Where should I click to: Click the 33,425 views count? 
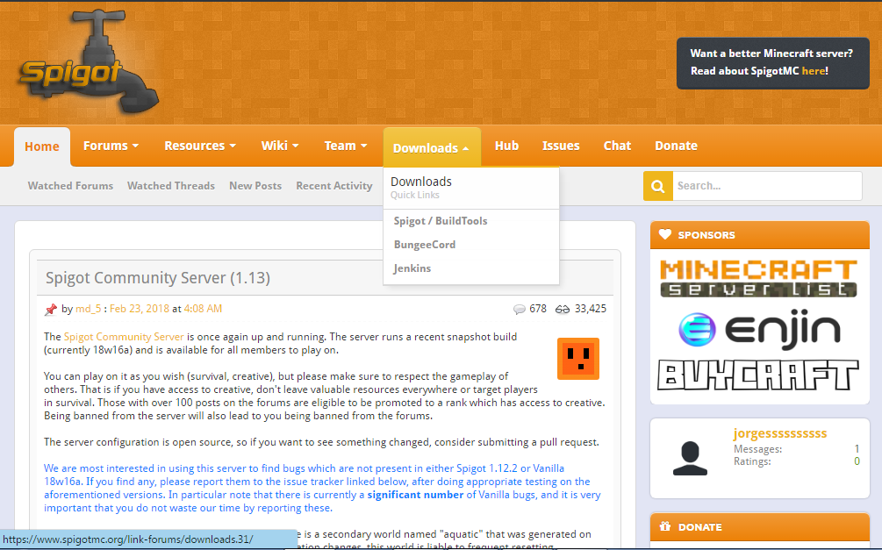(591, 309)
